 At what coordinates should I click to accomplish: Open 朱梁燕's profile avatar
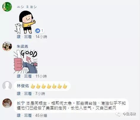point(7,46)
